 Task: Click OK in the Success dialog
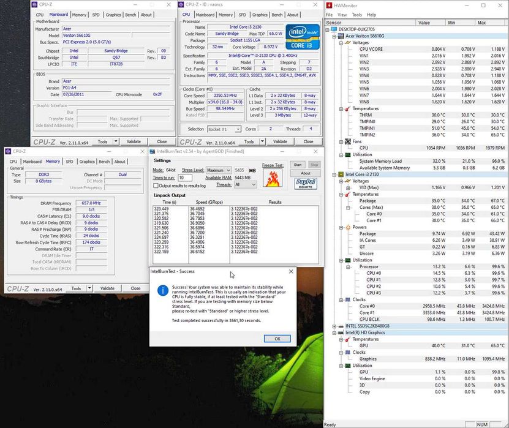pos(277,339)
